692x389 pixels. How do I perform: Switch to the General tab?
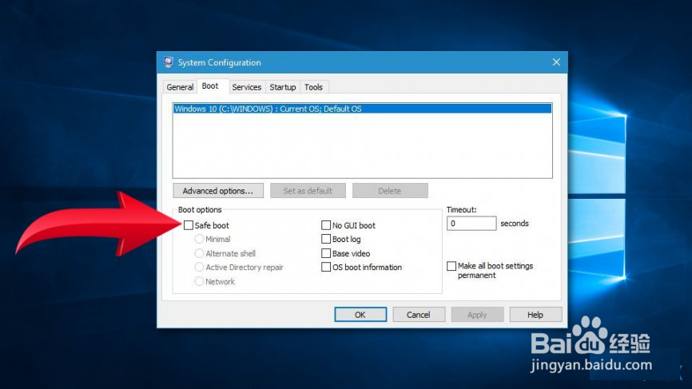pos(180,87)
